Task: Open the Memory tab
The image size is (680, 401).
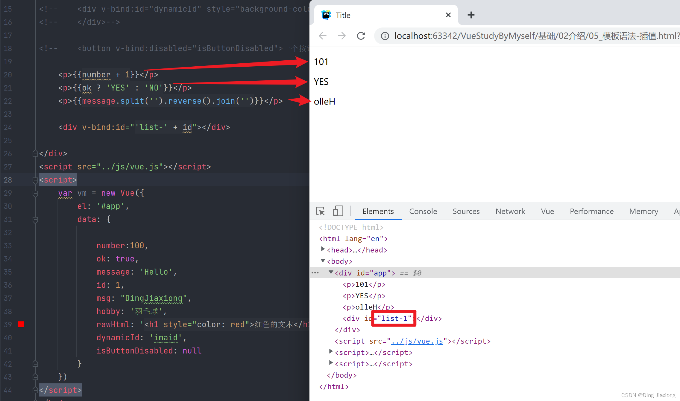Action: click(x=643, y=211)
